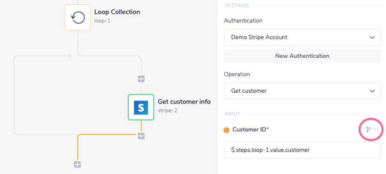Click the loop-back arrowhead on the connector
This screenshot has width=386, height=174.
pos(69,56)
